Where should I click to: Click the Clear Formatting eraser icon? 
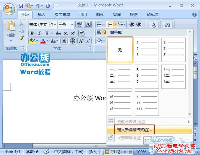82,33
